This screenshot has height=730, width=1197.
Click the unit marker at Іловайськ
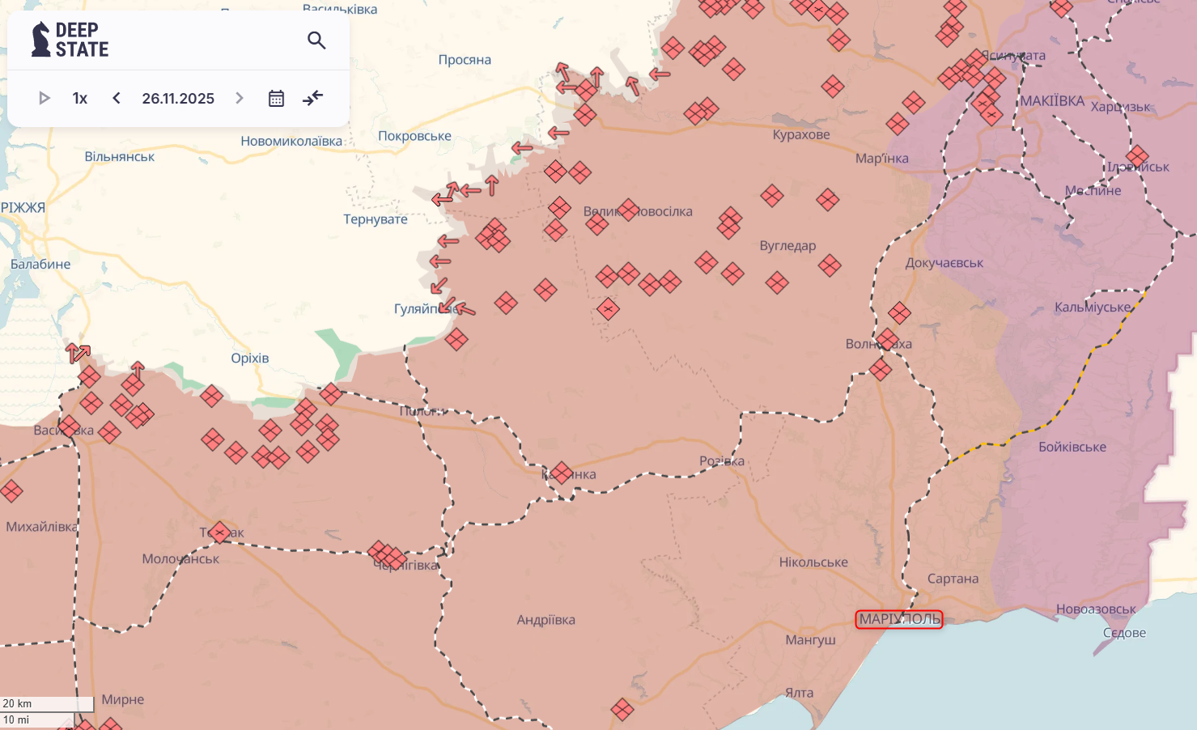(1137, 156)
